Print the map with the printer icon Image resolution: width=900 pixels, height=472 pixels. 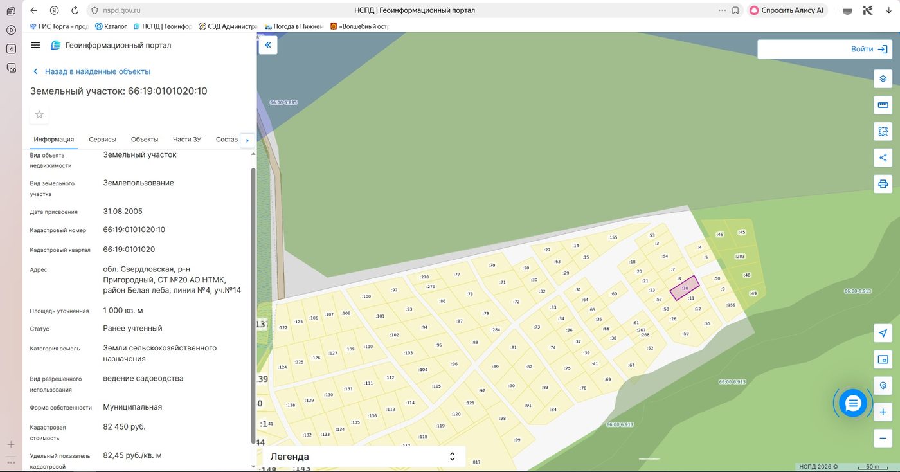[883, 184]
